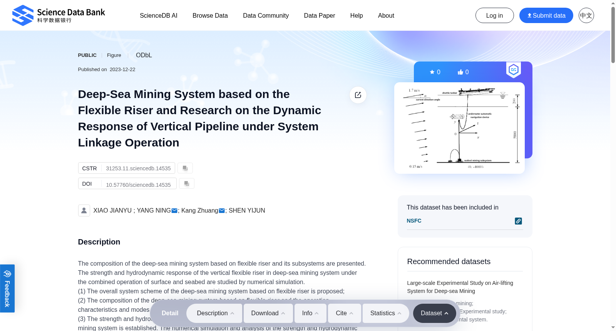Open the NSFC collection link
Screen dimensions: 616x331
pos(414,221)
